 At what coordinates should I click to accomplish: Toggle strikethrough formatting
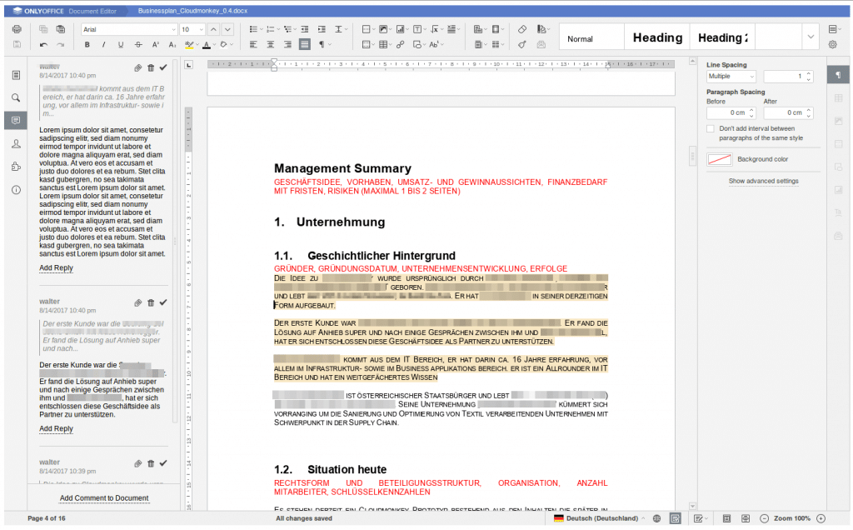tap(138, 45)
